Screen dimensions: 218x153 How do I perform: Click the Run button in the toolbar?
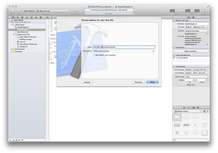[x=12, y=11]
